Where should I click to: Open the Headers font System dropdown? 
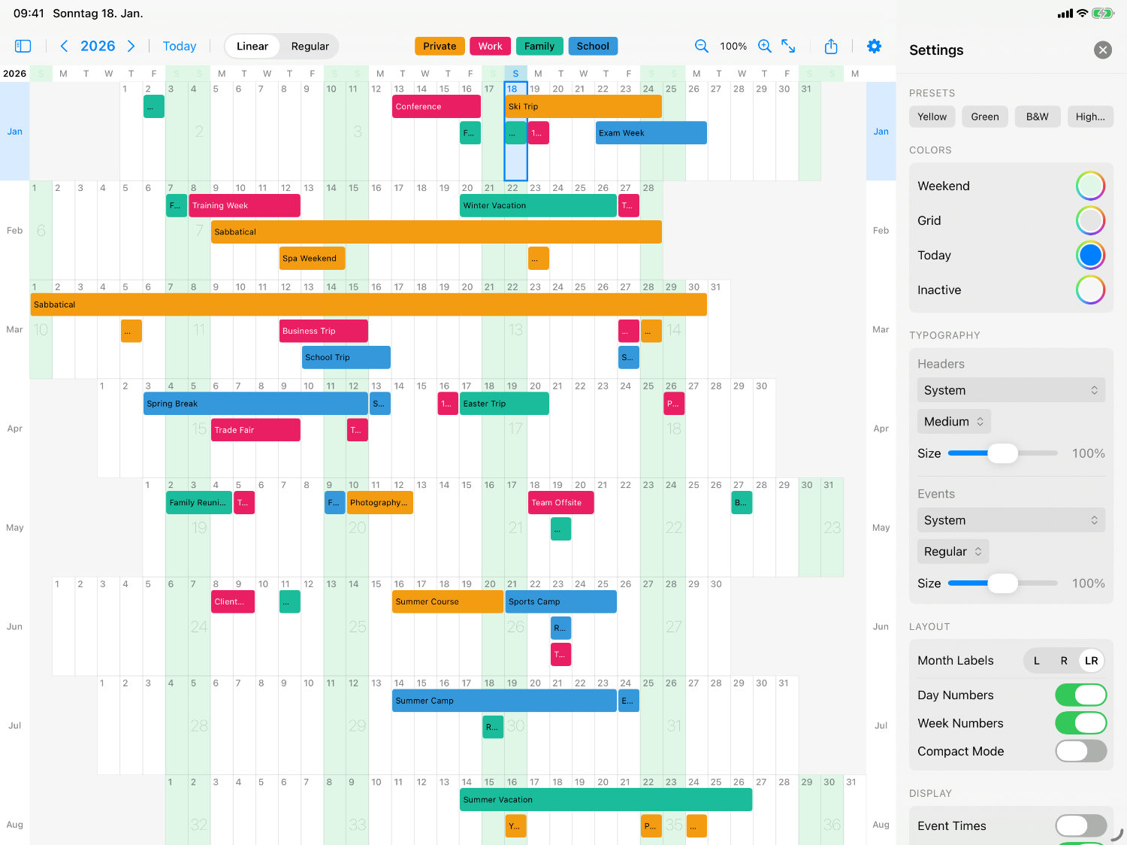[x=1011, y=390]
